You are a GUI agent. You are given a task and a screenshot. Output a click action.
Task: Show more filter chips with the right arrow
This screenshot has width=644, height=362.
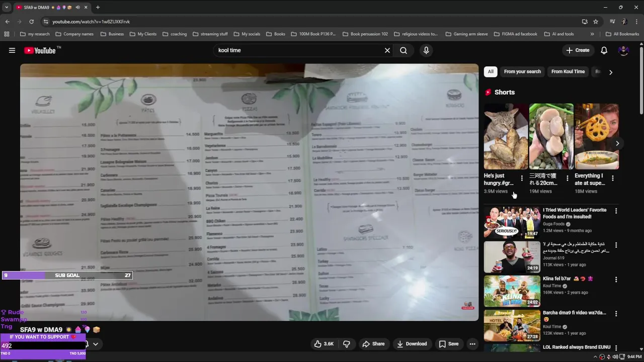point(611,72)
